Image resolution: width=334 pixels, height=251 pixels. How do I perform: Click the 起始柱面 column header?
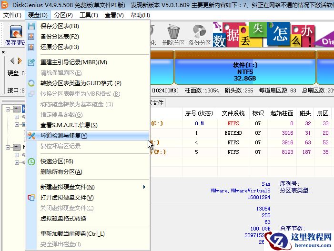(282, 113)
